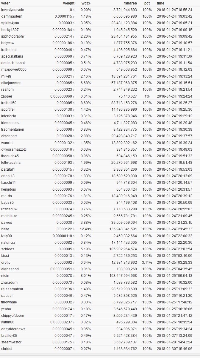This screenshot has height=358, width=200.
Task: Open eikejanssen's voter link
Action: tap(11, 83)
